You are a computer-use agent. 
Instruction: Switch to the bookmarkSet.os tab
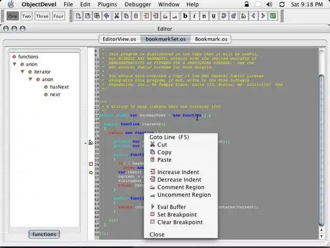point(166,39)
